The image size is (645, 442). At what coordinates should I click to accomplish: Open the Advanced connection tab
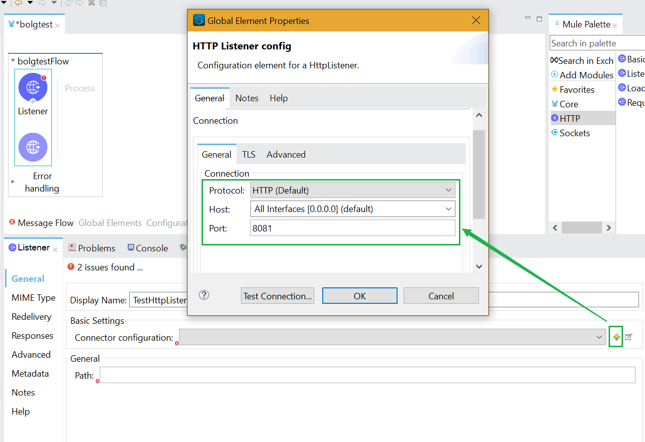pos(286,154)
